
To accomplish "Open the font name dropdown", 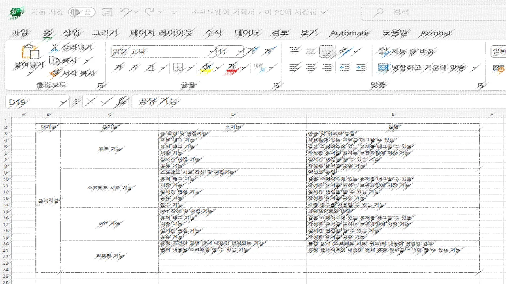I will click(211, 51).
